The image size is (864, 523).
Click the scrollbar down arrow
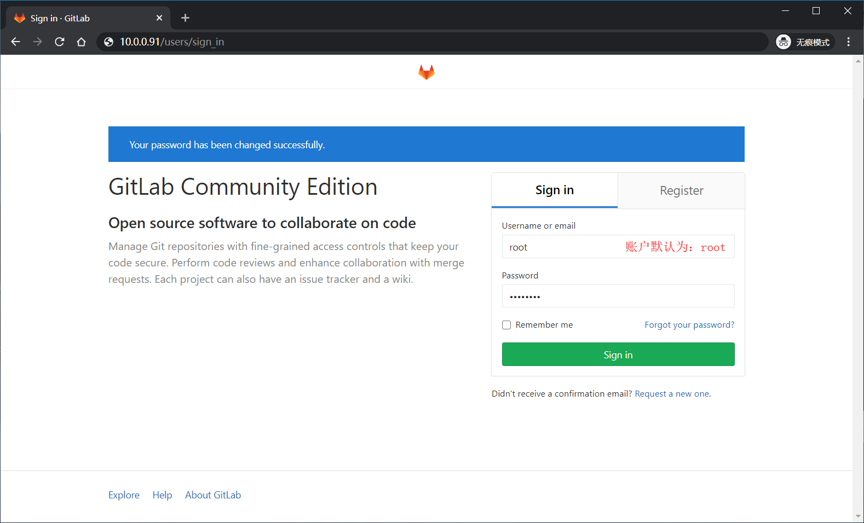[858, 516]
